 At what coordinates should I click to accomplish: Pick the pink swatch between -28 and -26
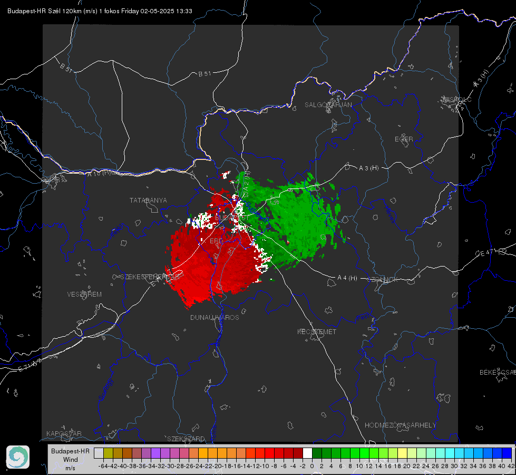tap(184, 453)
